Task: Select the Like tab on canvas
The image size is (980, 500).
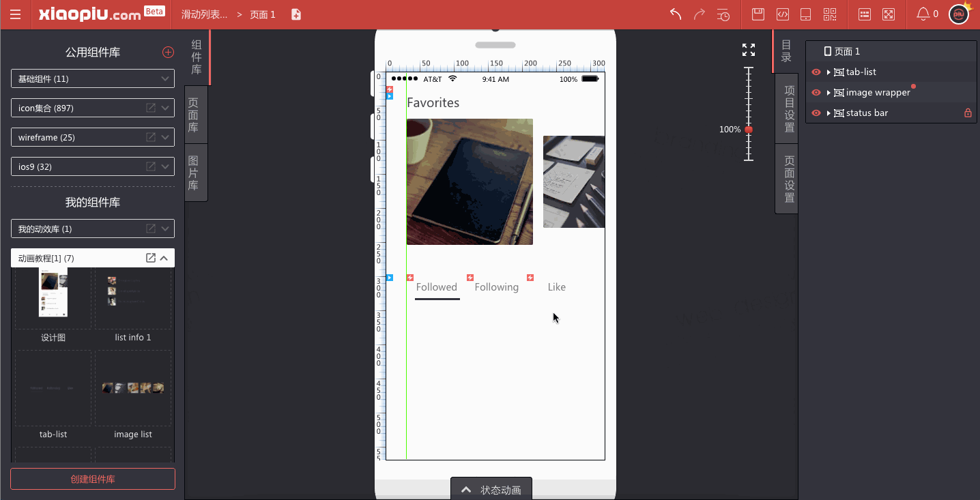Action: click(557, 287)
